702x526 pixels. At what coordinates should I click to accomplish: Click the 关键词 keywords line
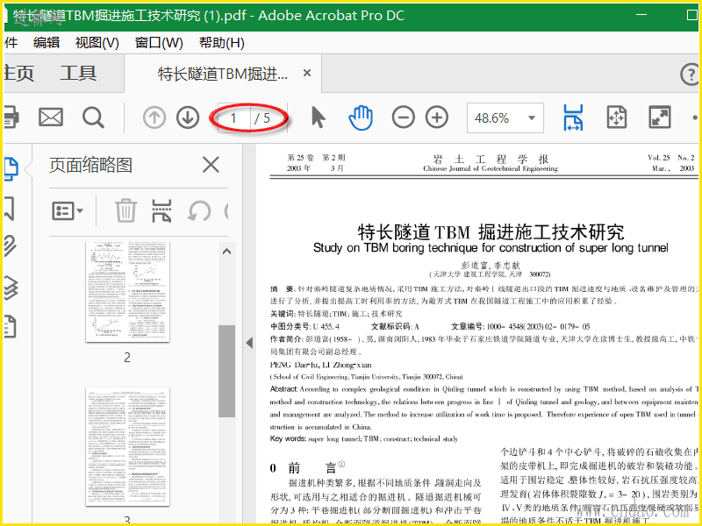click(x=336, y=314)
